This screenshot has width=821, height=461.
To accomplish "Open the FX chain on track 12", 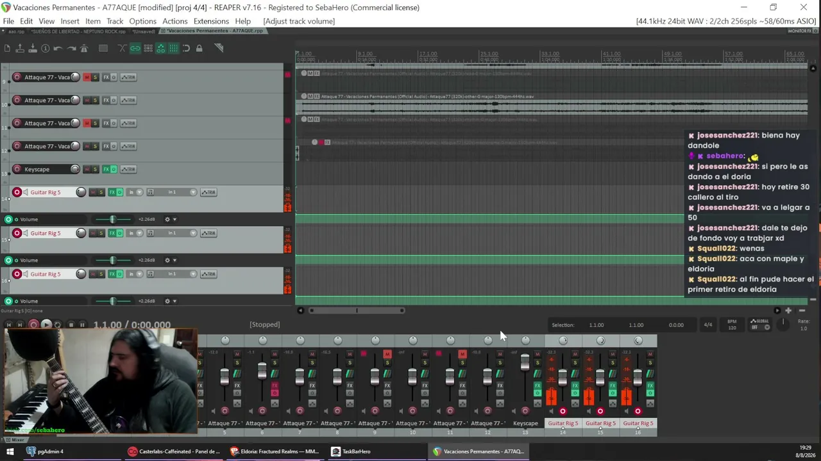I will [106, 146].
